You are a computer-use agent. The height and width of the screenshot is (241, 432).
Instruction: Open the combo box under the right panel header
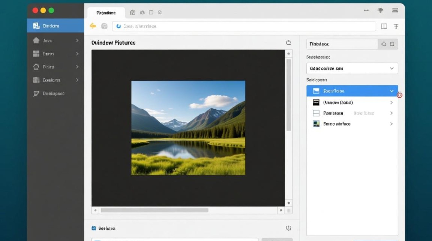pyautogui.click(x=352, y=68)
